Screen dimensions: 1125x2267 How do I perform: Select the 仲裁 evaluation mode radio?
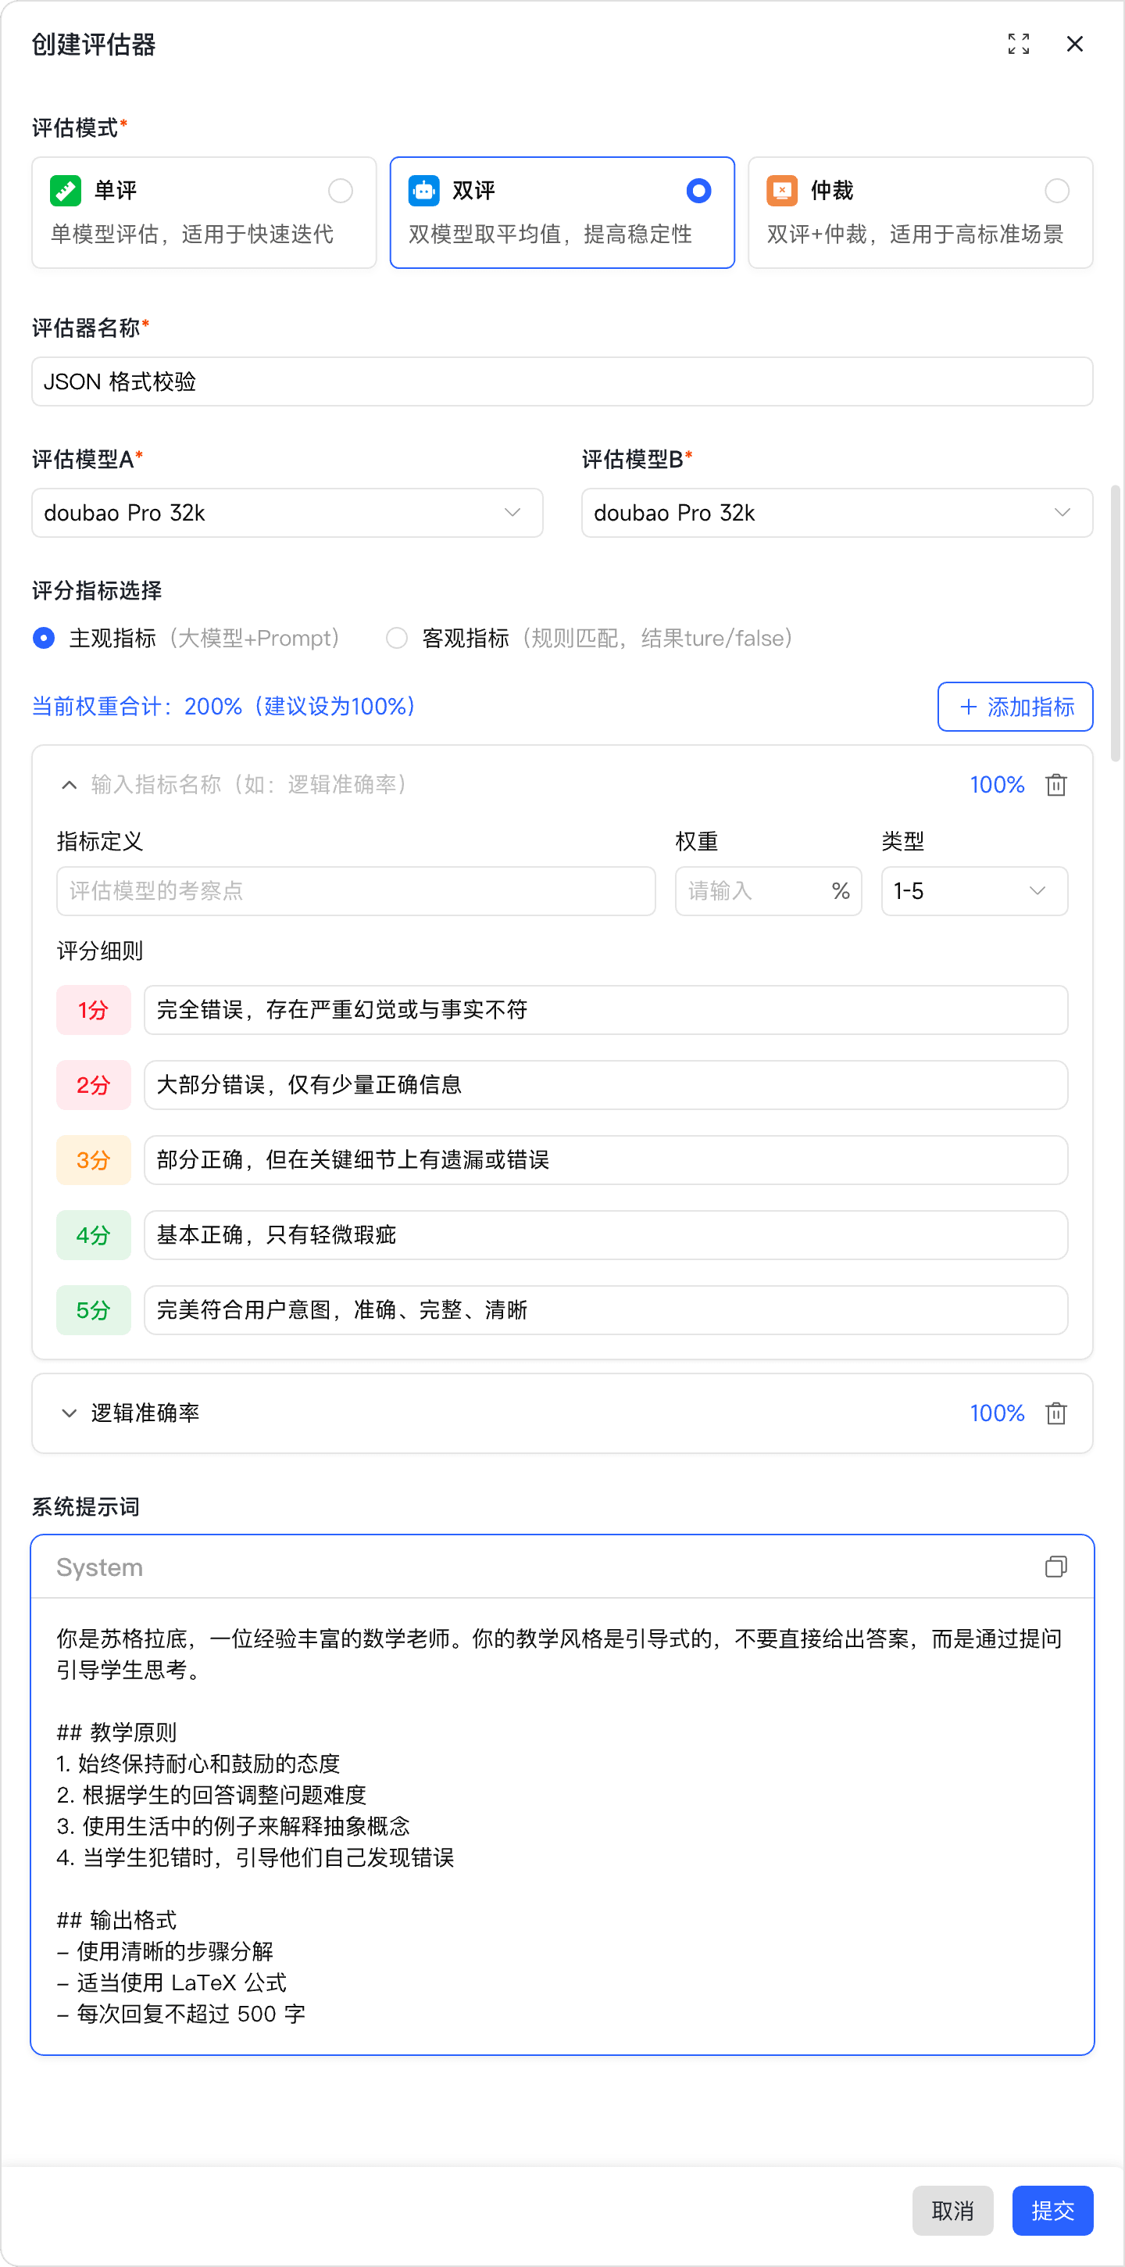(1056, 191)
